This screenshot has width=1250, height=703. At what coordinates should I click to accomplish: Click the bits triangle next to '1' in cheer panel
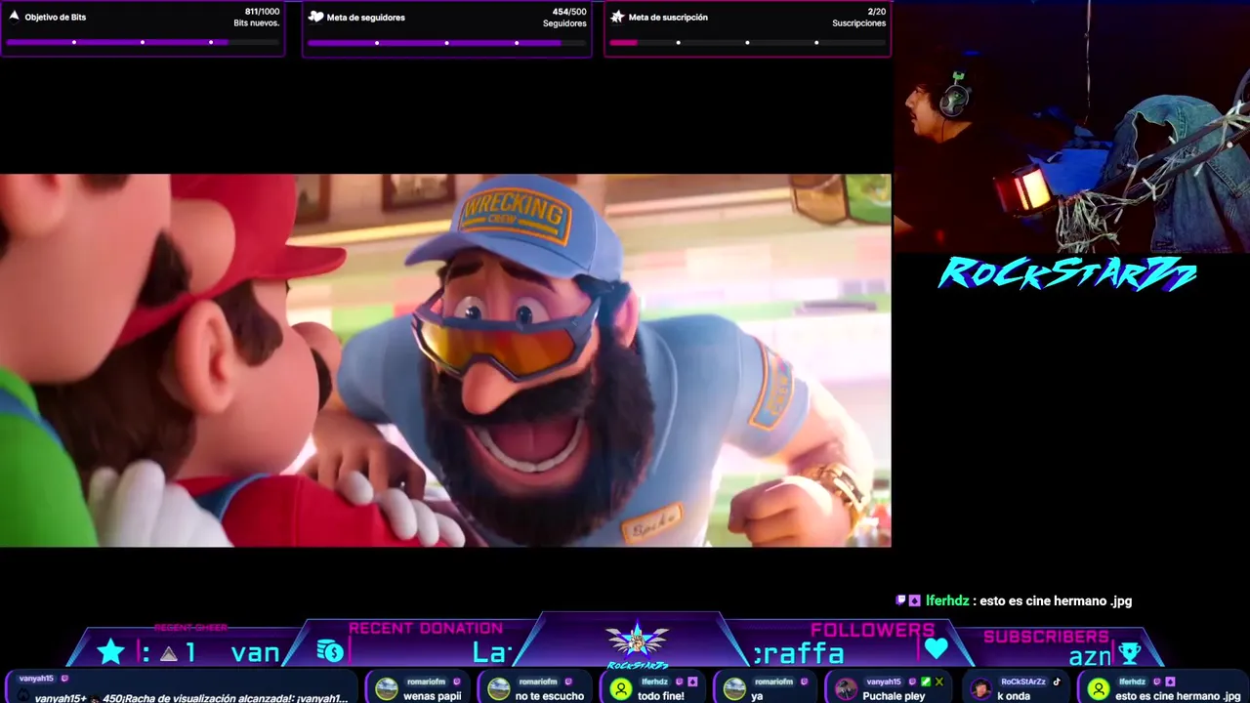(x=168, y=653)
